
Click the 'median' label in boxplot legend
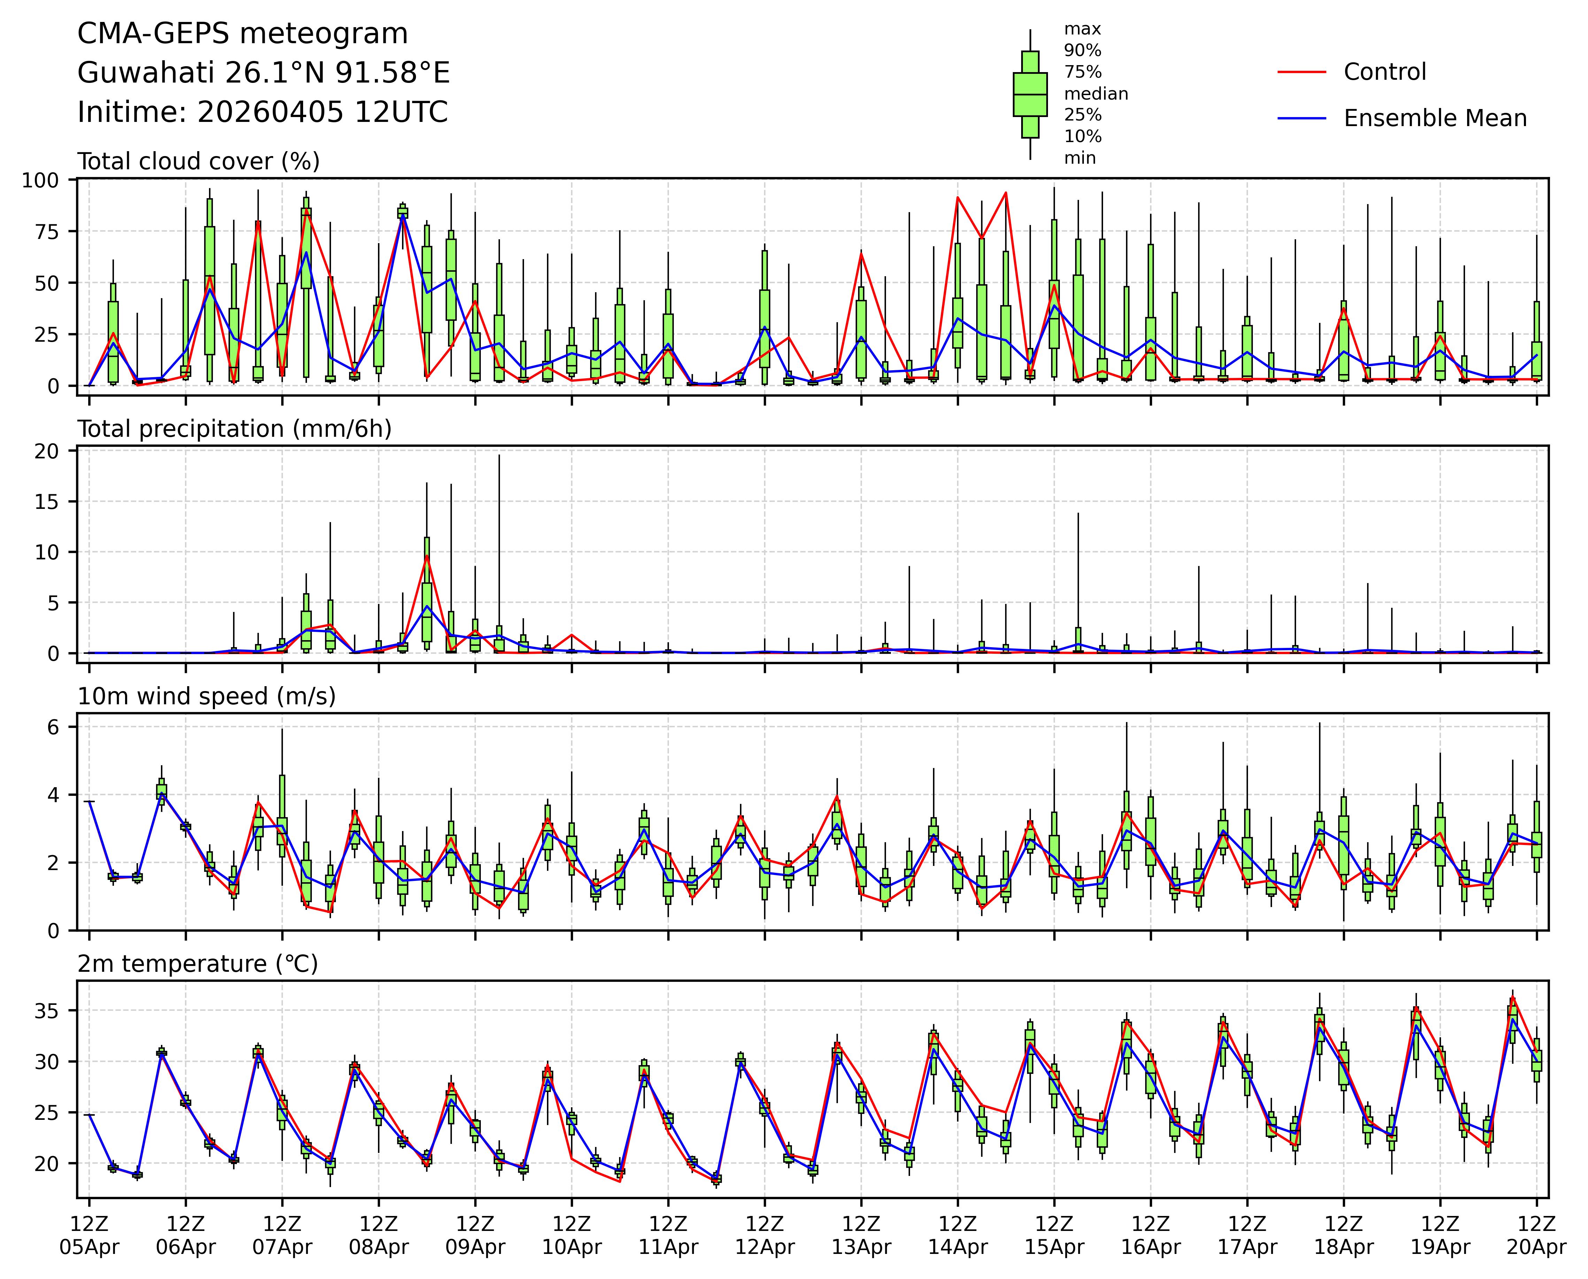[x=1096, y=94]
